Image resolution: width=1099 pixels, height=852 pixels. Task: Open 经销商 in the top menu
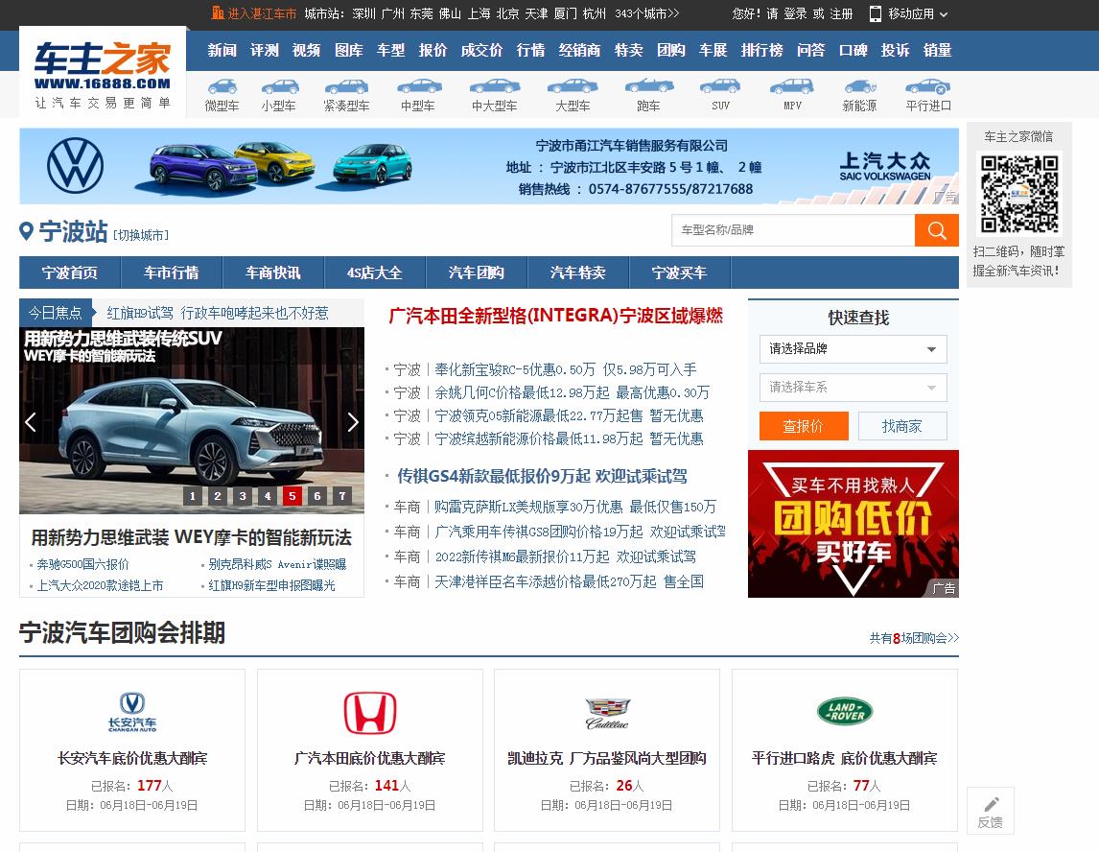pos(579,51)
